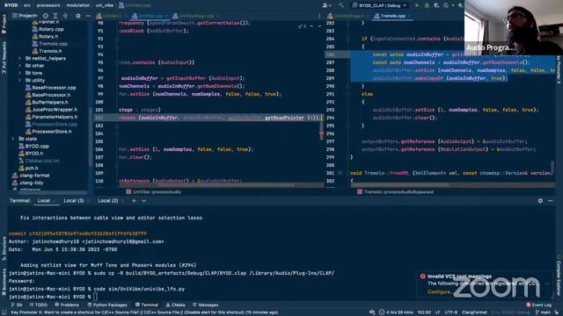Click the Collapse All icon in Project toolbar

65,16
